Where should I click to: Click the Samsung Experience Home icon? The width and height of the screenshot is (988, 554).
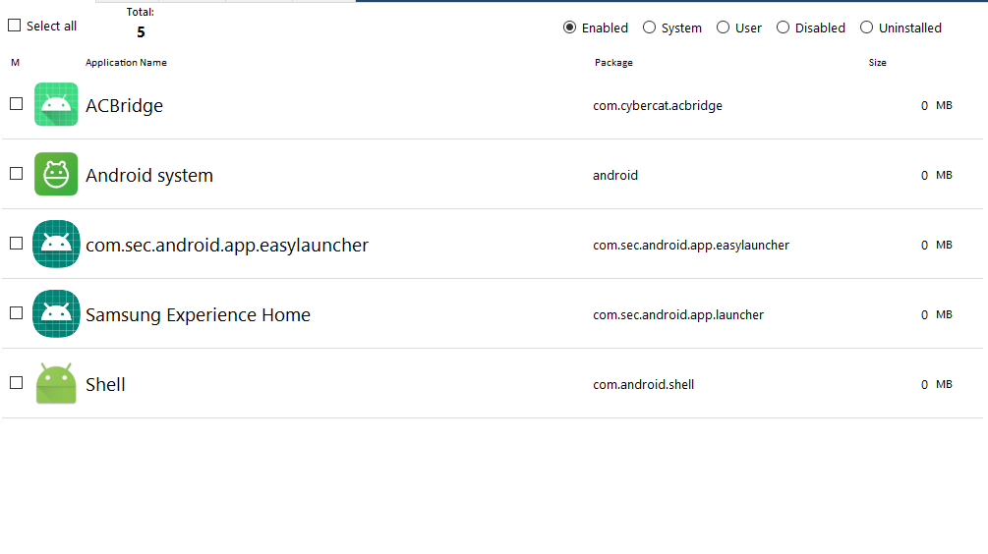(56, 314)
